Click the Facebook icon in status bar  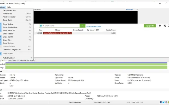(x=161, y=102)
